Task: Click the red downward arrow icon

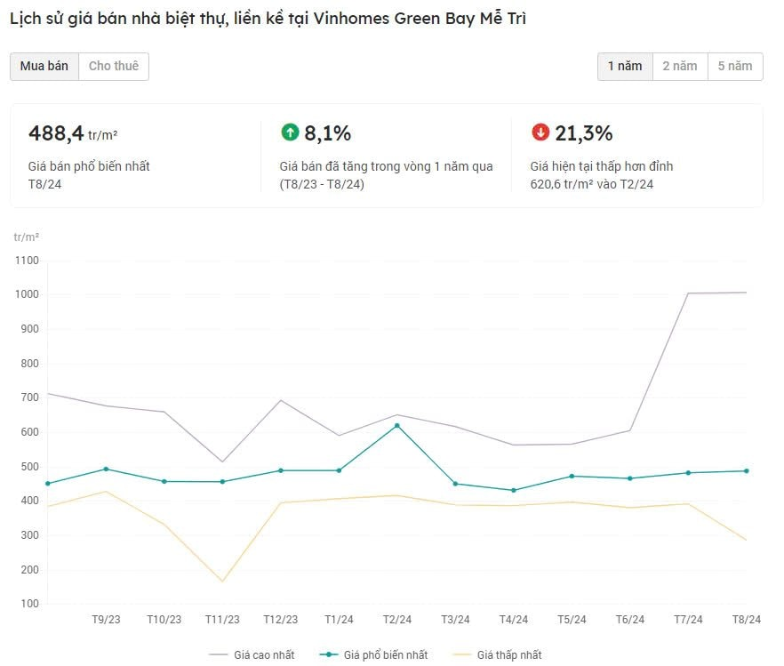Action: click(540, 132)
